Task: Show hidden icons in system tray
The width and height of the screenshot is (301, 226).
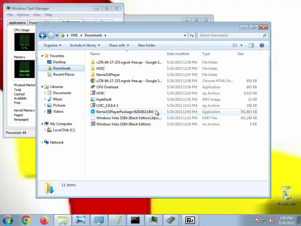Action: click(250, 220)
